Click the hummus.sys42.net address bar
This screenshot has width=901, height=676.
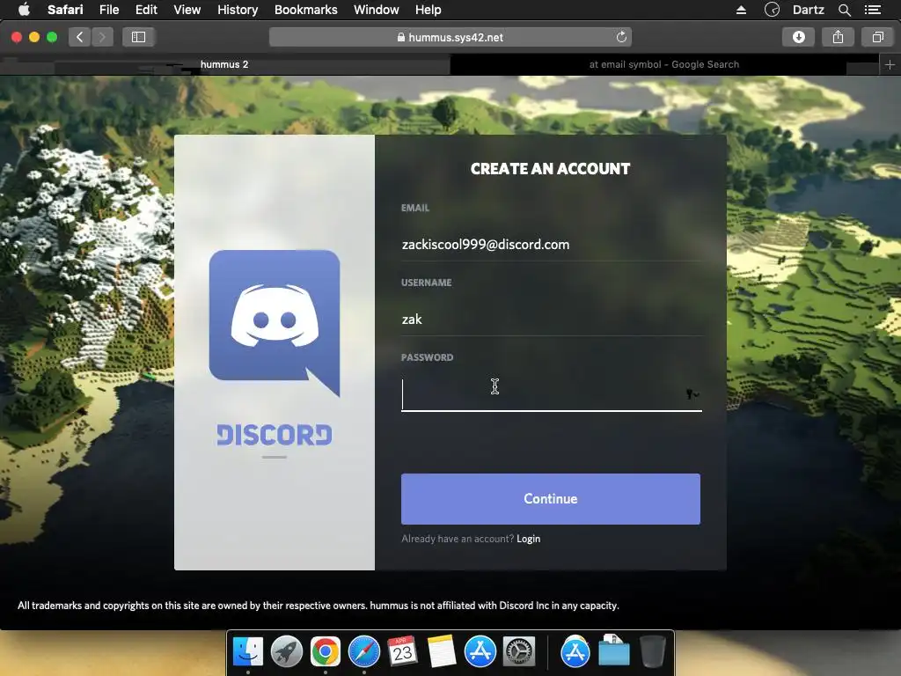click(x=450, y=37)
